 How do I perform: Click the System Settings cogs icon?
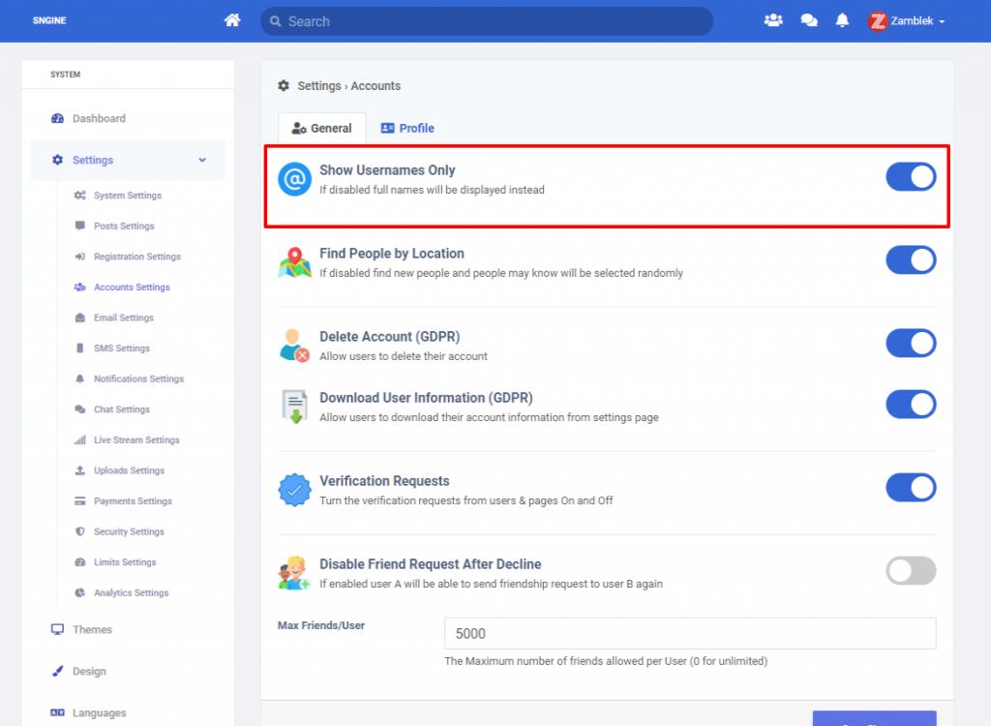(79, 196)
